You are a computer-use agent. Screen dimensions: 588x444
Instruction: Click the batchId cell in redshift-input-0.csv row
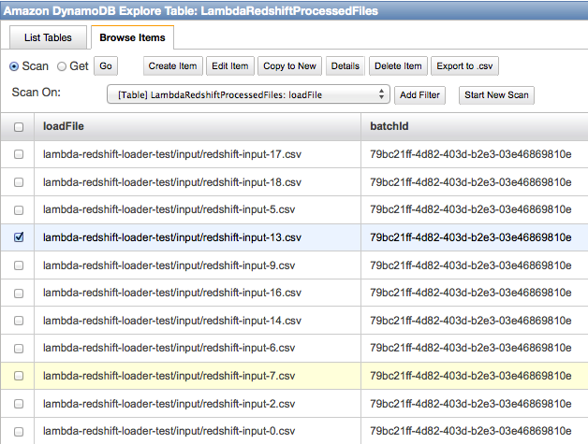475,431
